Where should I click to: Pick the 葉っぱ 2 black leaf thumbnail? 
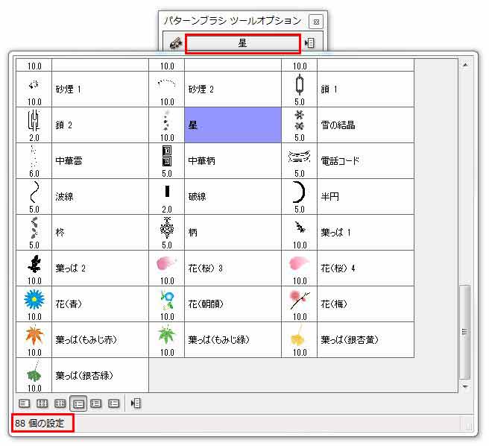34,264
